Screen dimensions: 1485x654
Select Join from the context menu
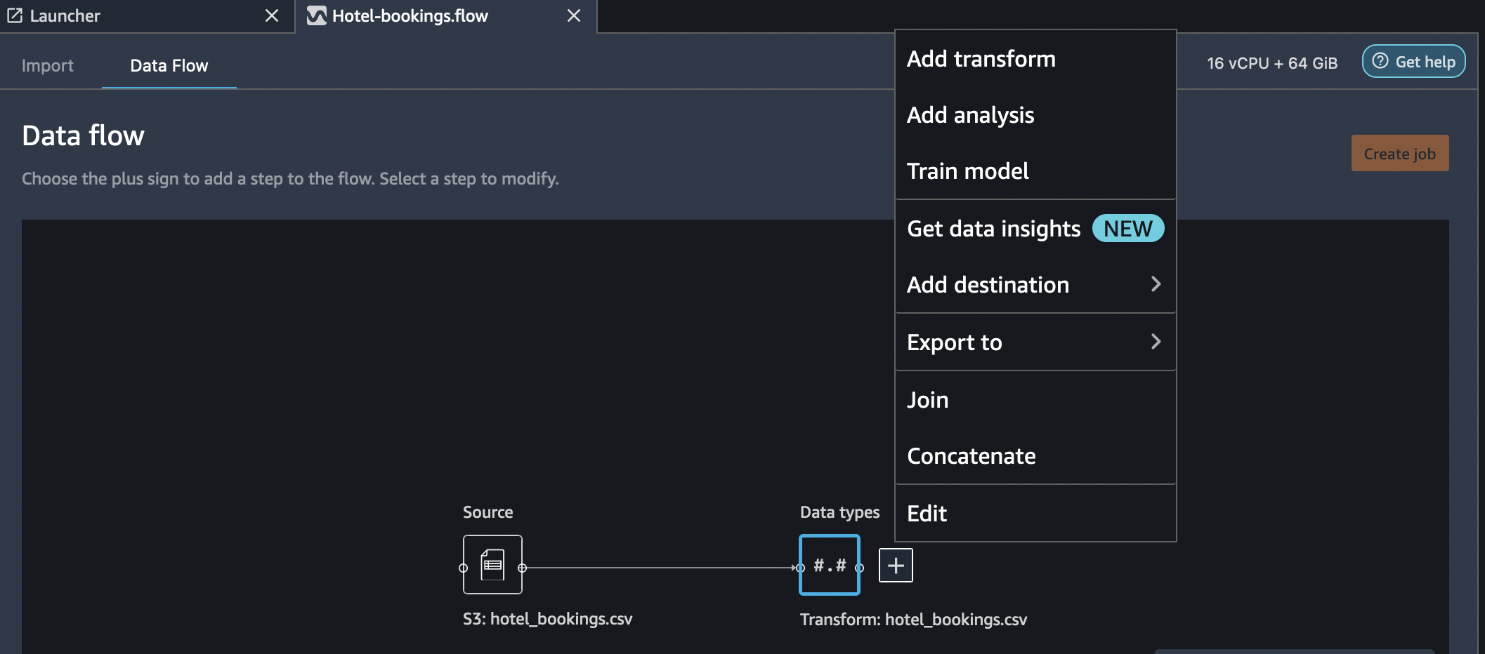[927, 399]
